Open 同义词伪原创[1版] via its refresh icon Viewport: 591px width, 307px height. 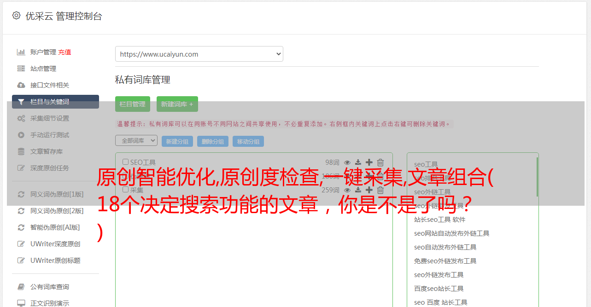21,194
